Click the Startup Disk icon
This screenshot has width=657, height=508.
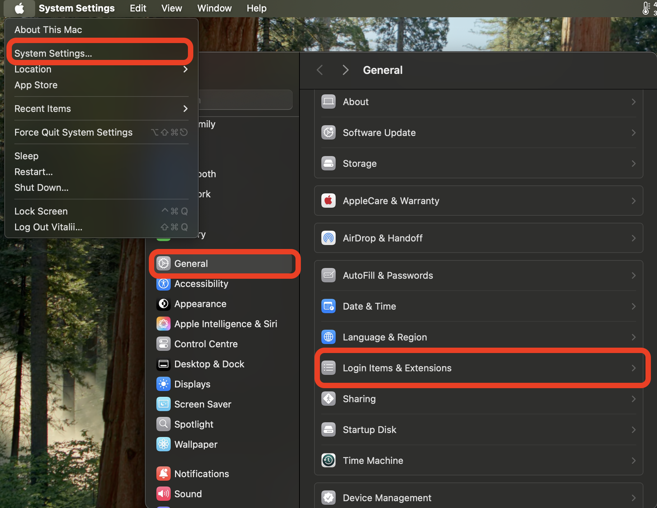click(328, 429)
